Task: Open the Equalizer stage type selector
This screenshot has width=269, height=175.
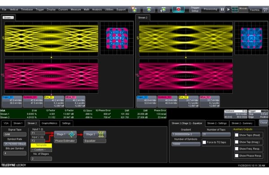Action: point(95,141)
